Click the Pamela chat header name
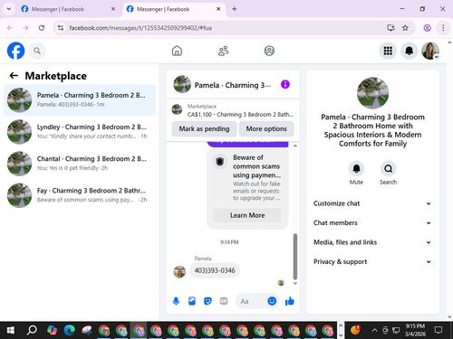Viewport: 453px width, 339px height. 233,85
